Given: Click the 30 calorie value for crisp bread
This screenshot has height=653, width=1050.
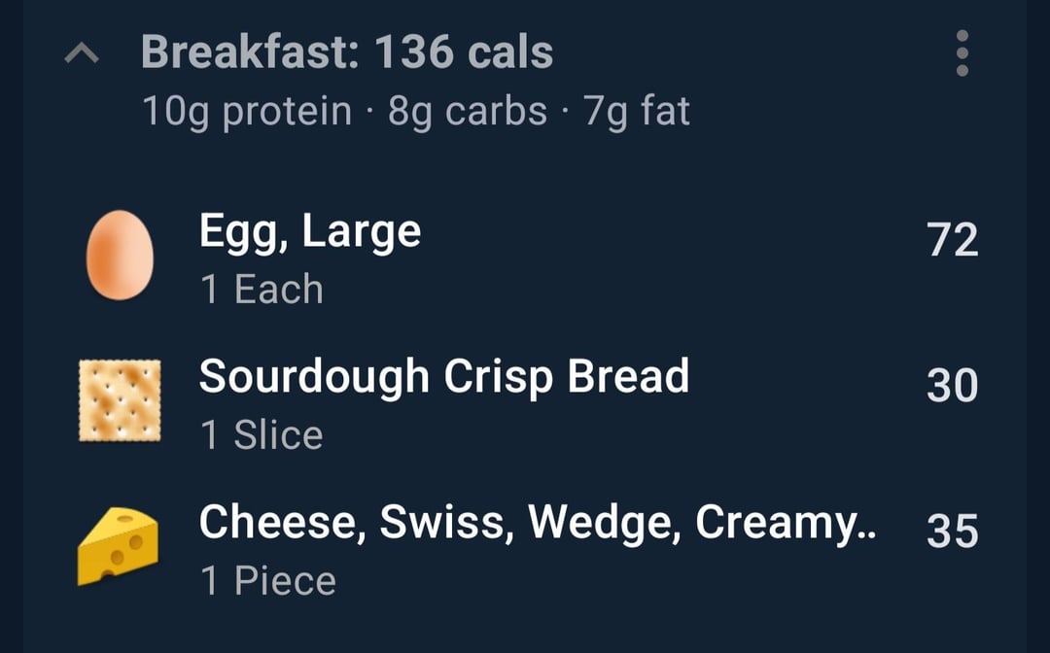Looking at the screenshot, I should (952, 386).
